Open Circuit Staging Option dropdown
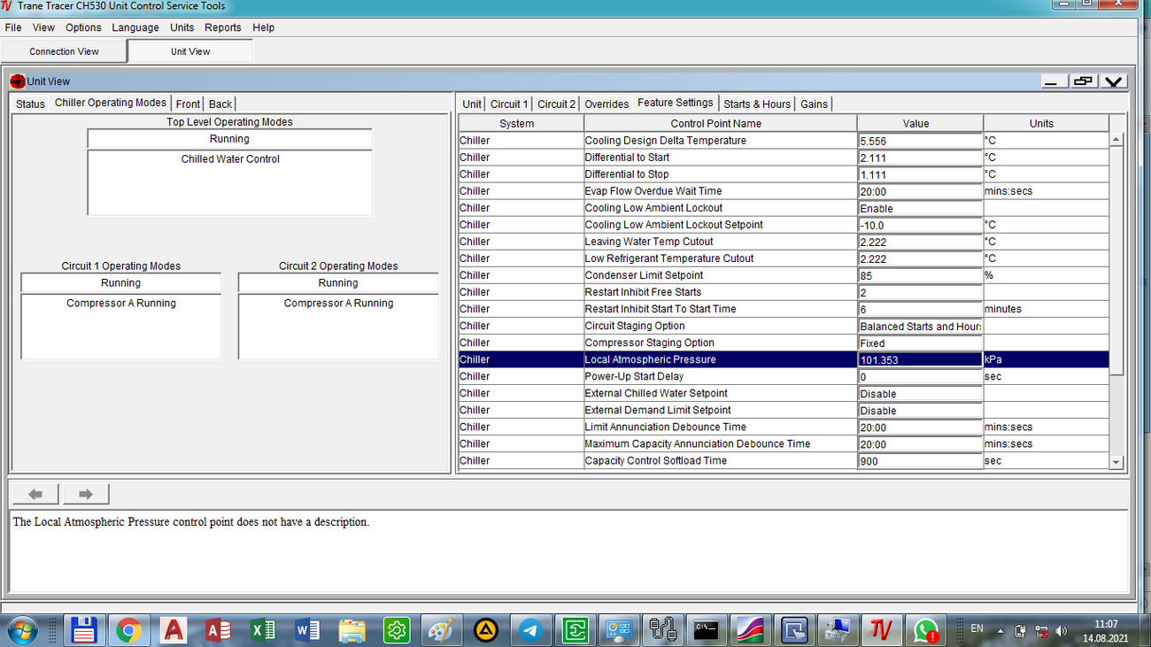 [x=920, y=326]
